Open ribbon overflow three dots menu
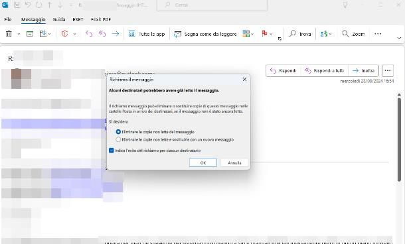The width and height of the screenshot is (405, 244). [x=378, y=34]
